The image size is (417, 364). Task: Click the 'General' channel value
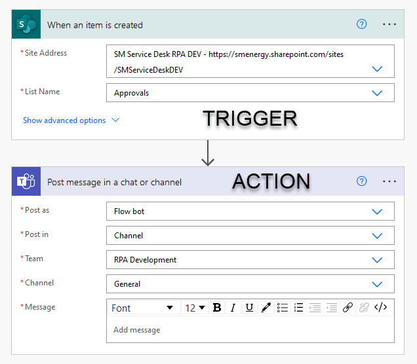(x=127, y=284)
